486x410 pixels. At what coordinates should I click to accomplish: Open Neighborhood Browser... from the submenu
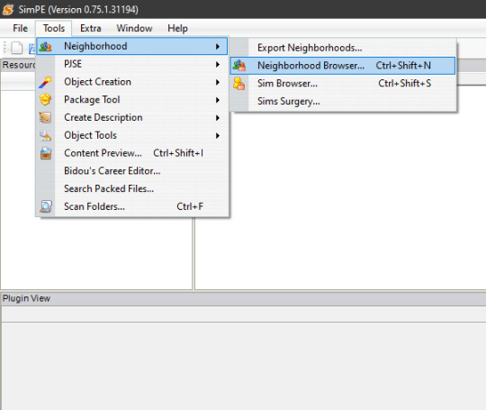[343, 66]
